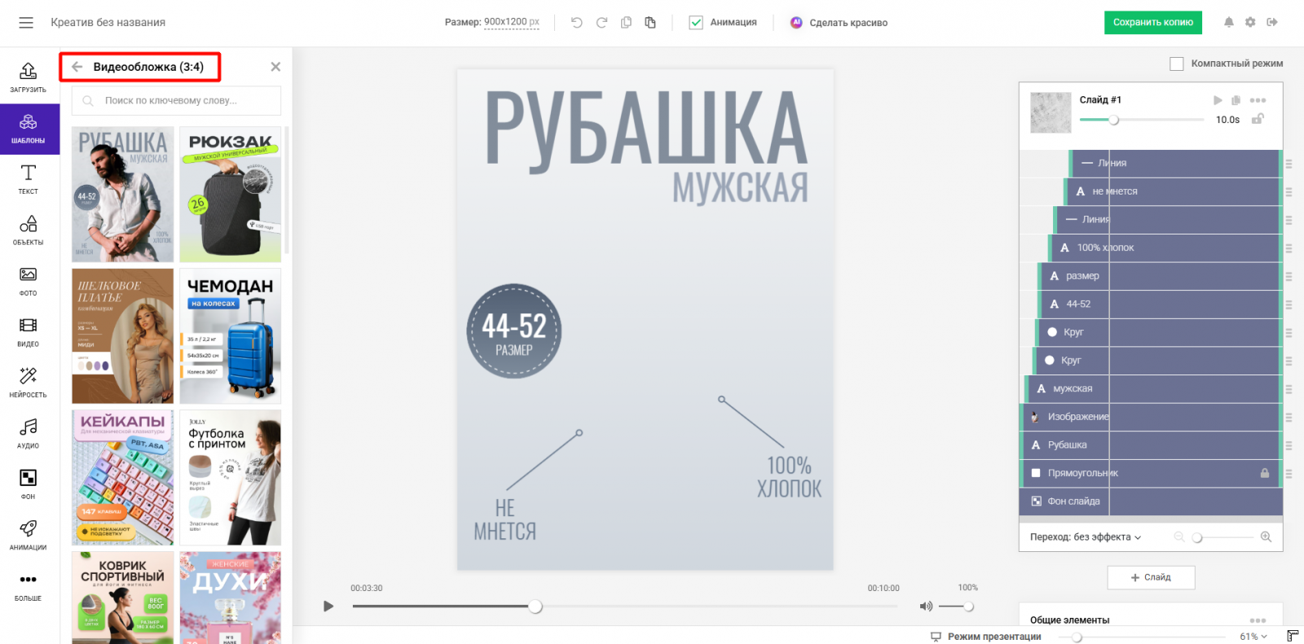Select the Рюкзак template thumbnail

231,194
